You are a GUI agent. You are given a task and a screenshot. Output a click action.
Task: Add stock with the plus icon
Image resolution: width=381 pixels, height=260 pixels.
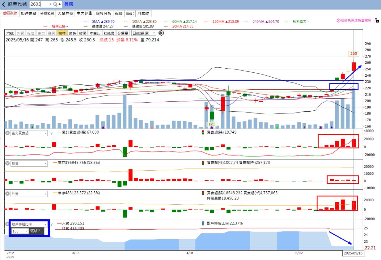point(60,5)
